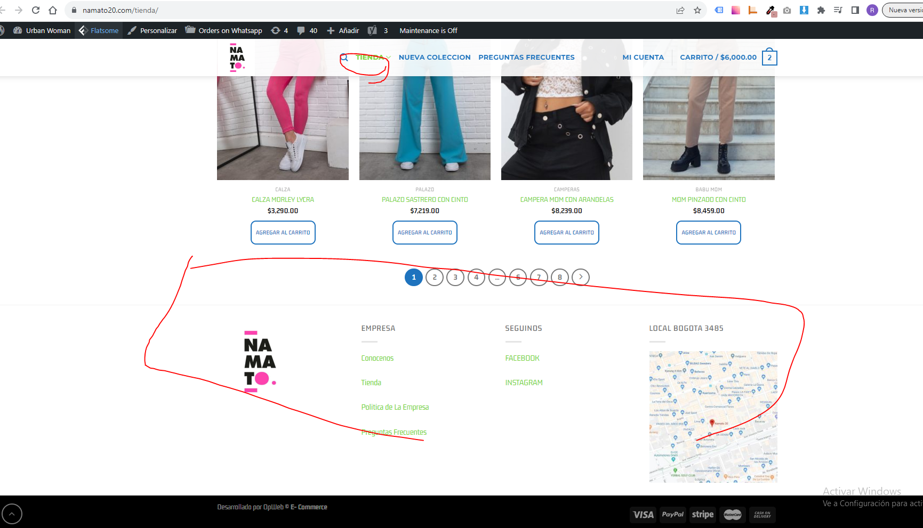The image size is (923, 528).
Task: Add Campera Mom con Arandelas to cart
Action: 567,233
